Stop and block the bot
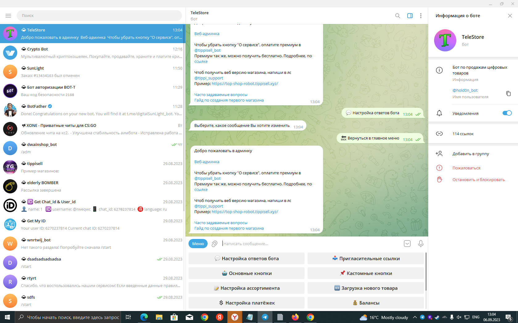The height and width of the screenshot is (323, 518). pyautogui.click(x=473, y=180)
